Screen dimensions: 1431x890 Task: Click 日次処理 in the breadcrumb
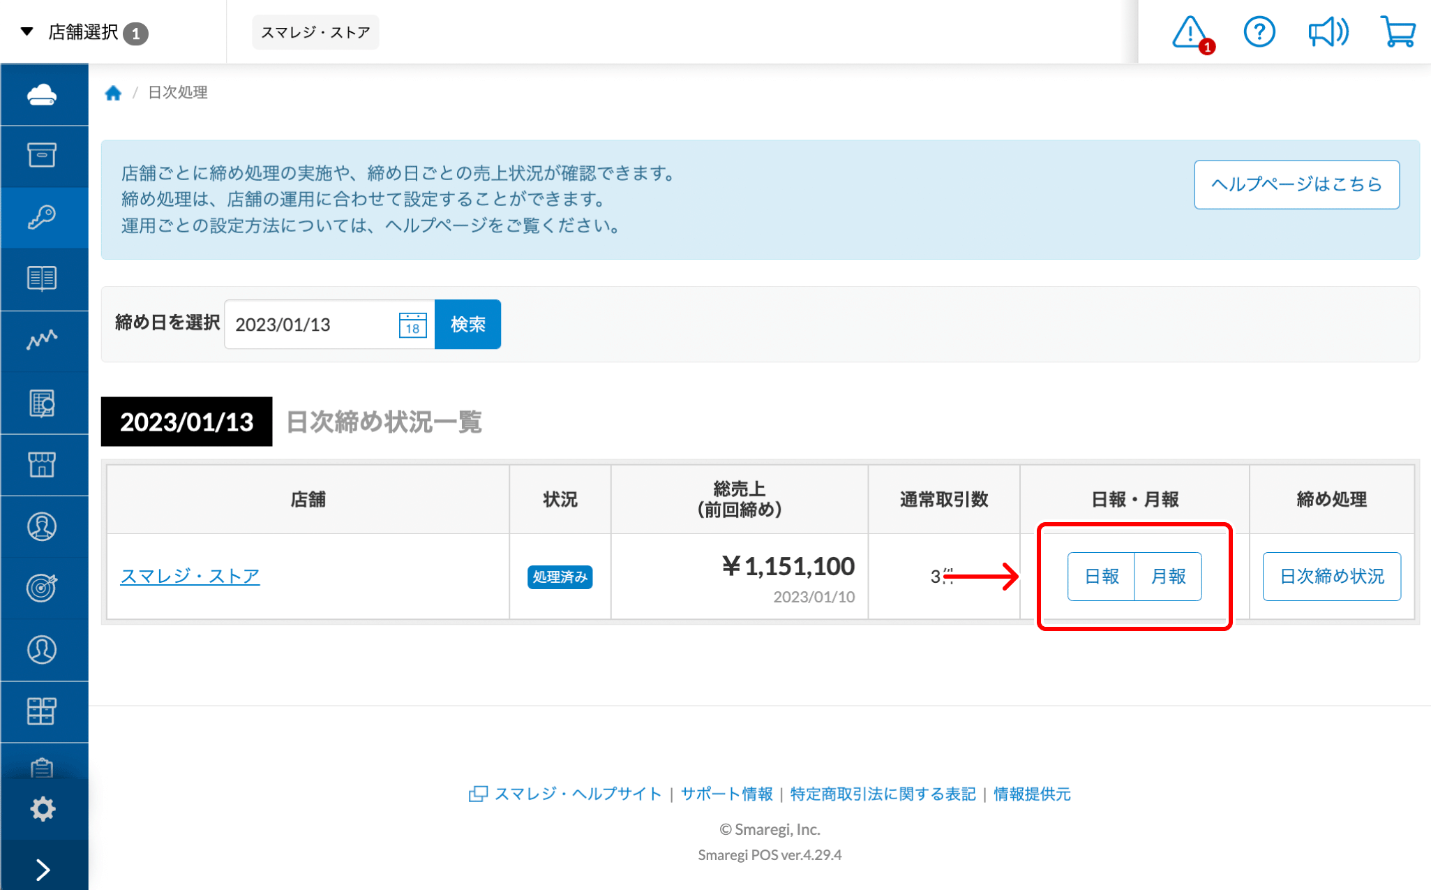click(x=176, y=92)
